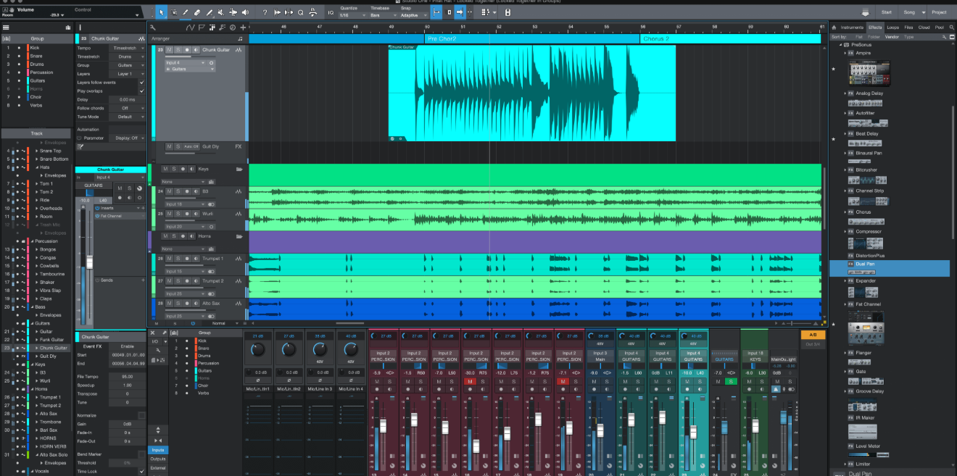Viewport: 957px width, 476px height.
Task: Select the Paint tool
Action: point(210,12)
